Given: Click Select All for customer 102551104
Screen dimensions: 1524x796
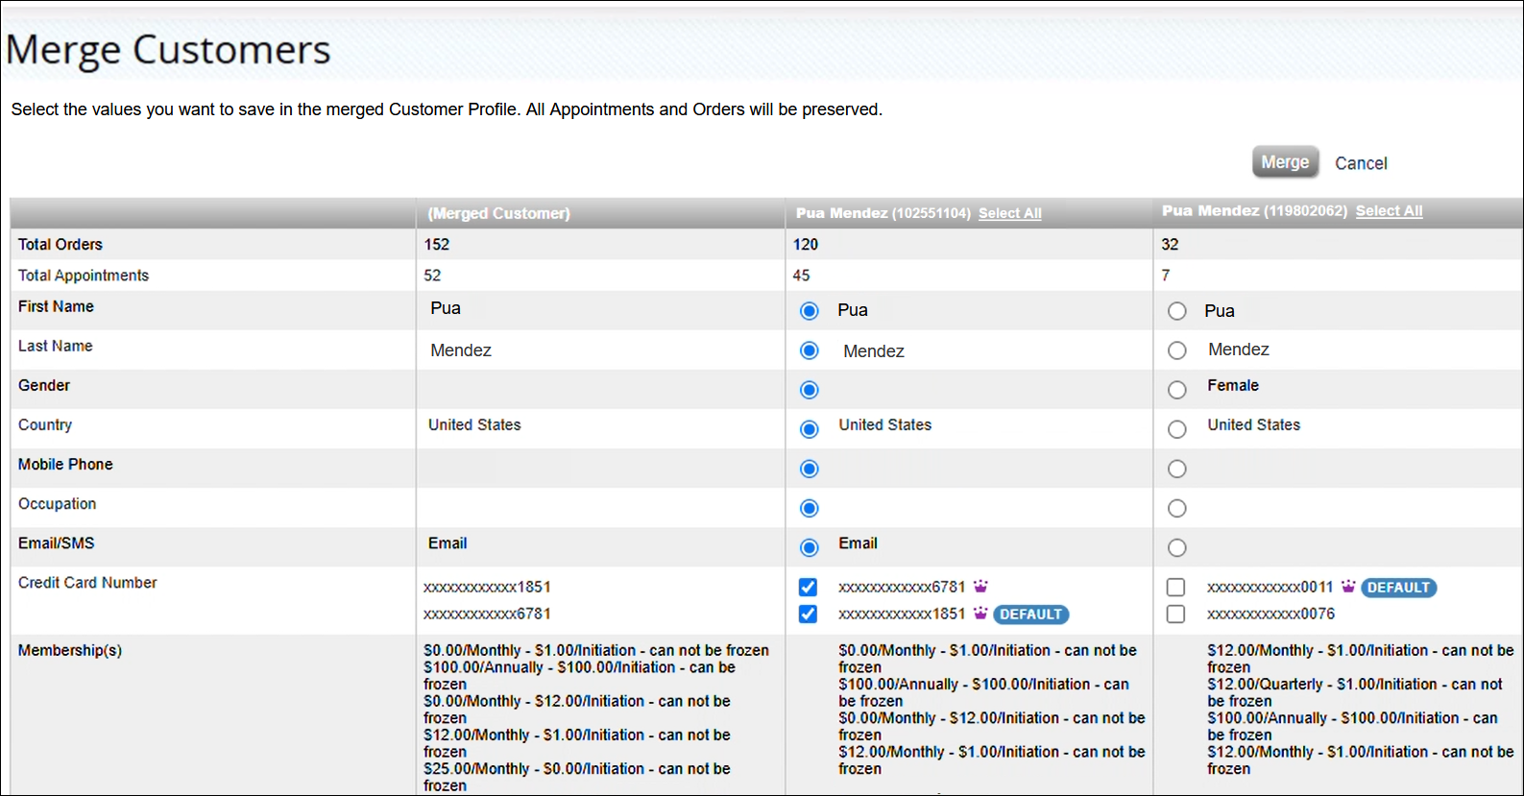Looking at the screenshot, I should [x=1009, y=213].
